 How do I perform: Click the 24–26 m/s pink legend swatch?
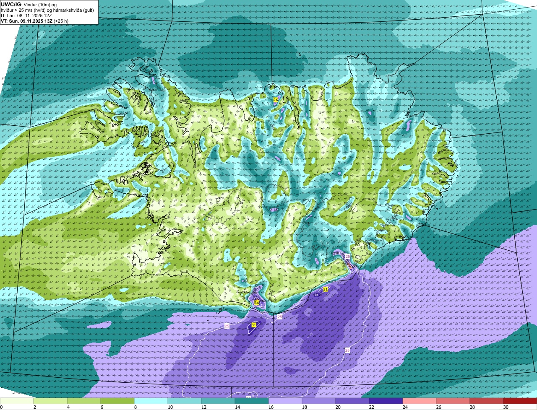tap(420, 401)
